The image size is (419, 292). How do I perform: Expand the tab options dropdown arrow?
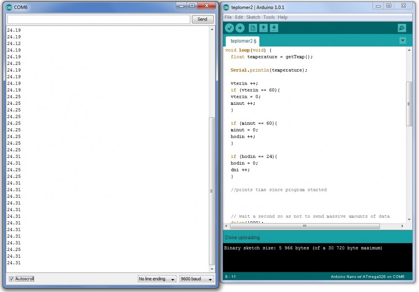pos(403,41)
